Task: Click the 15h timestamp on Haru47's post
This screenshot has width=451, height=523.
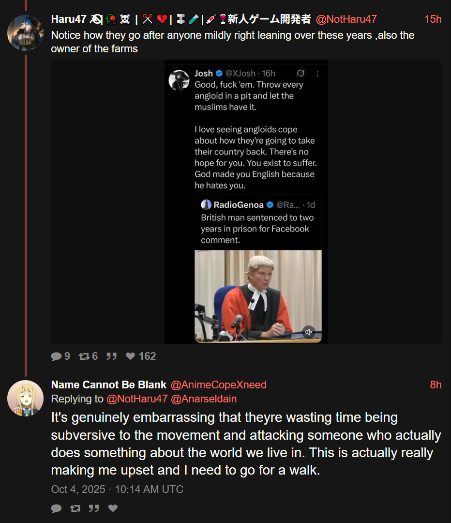Action: pos(433,19)
